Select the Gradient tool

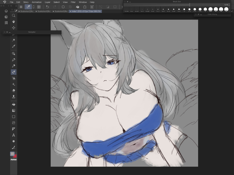[13, 110]
